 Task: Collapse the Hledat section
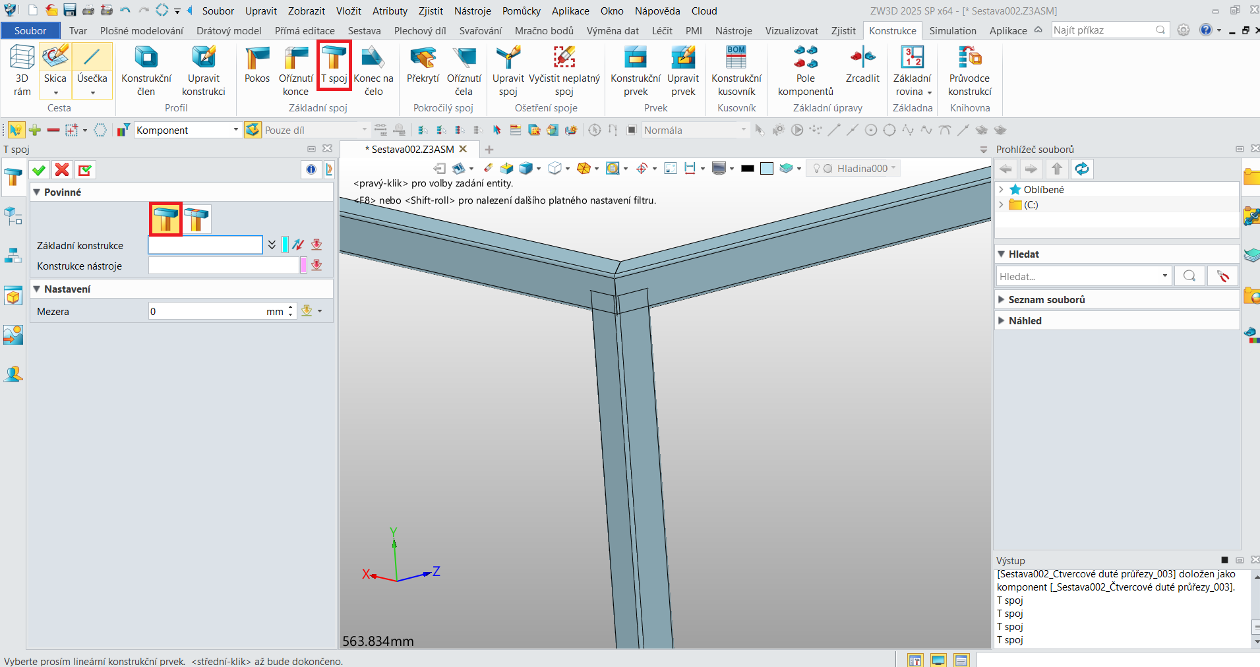(x=1002, y=254)
